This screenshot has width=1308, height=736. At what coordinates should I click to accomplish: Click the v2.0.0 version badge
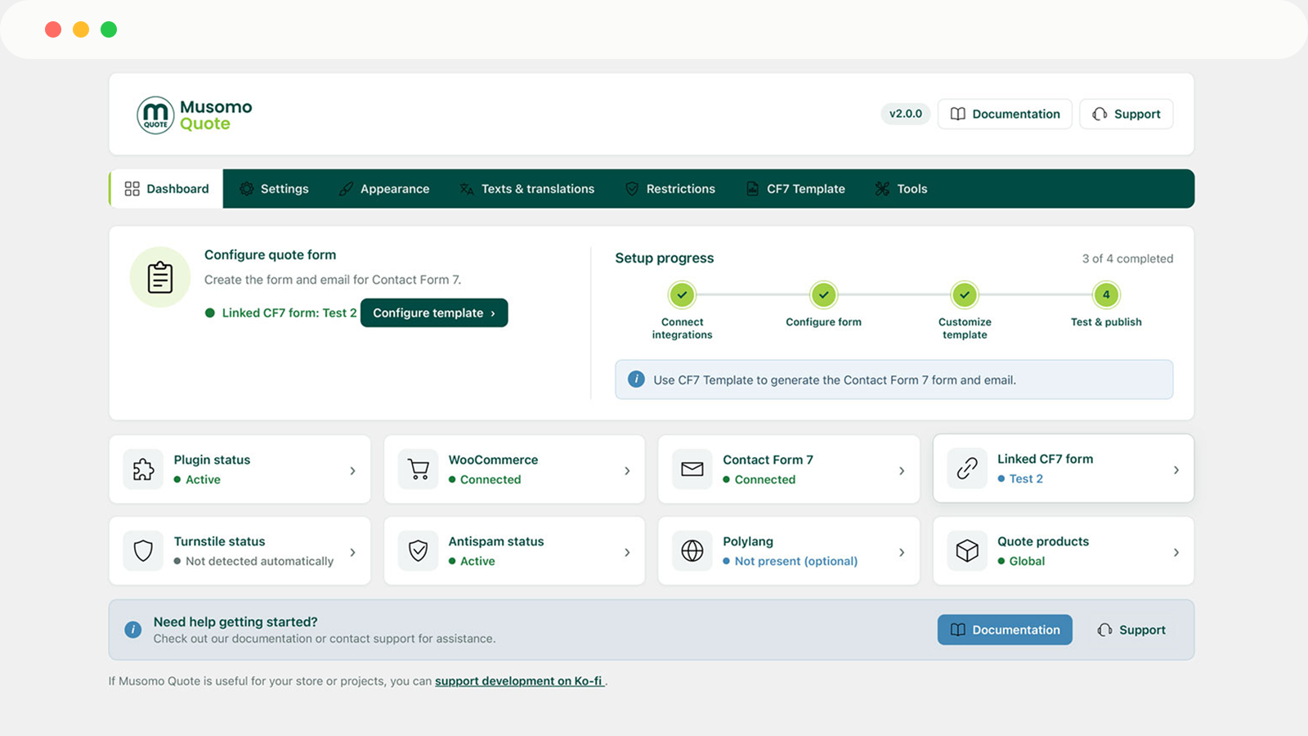[906, 114]
